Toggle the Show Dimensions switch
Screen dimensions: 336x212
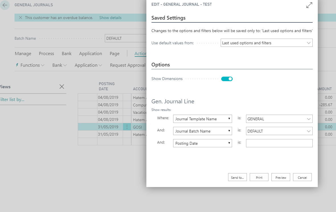point(227,79)
